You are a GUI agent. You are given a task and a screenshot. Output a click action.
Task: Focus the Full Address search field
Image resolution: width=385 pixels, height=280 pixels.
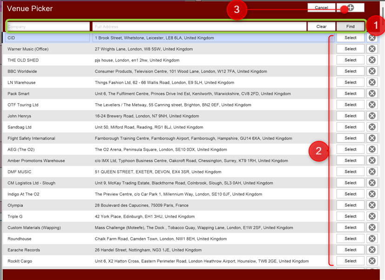[x=199, y=27]
